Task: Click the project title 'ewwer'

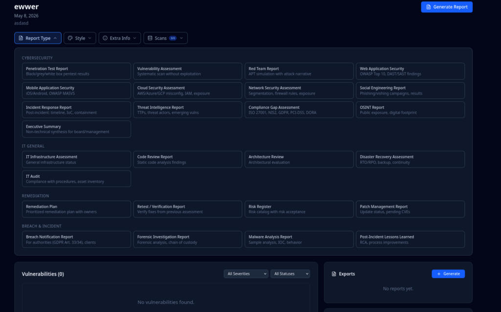Action: (x=26, y=6)
